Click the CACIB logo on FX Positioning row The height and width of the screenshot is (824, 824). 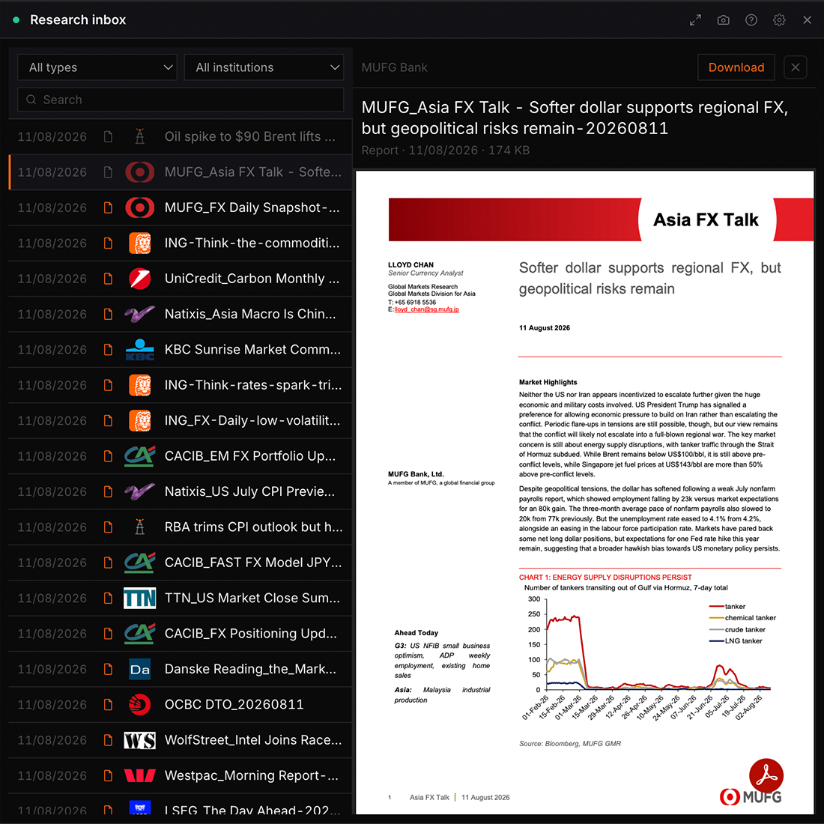pyautogui.click(x=140, y=633)
